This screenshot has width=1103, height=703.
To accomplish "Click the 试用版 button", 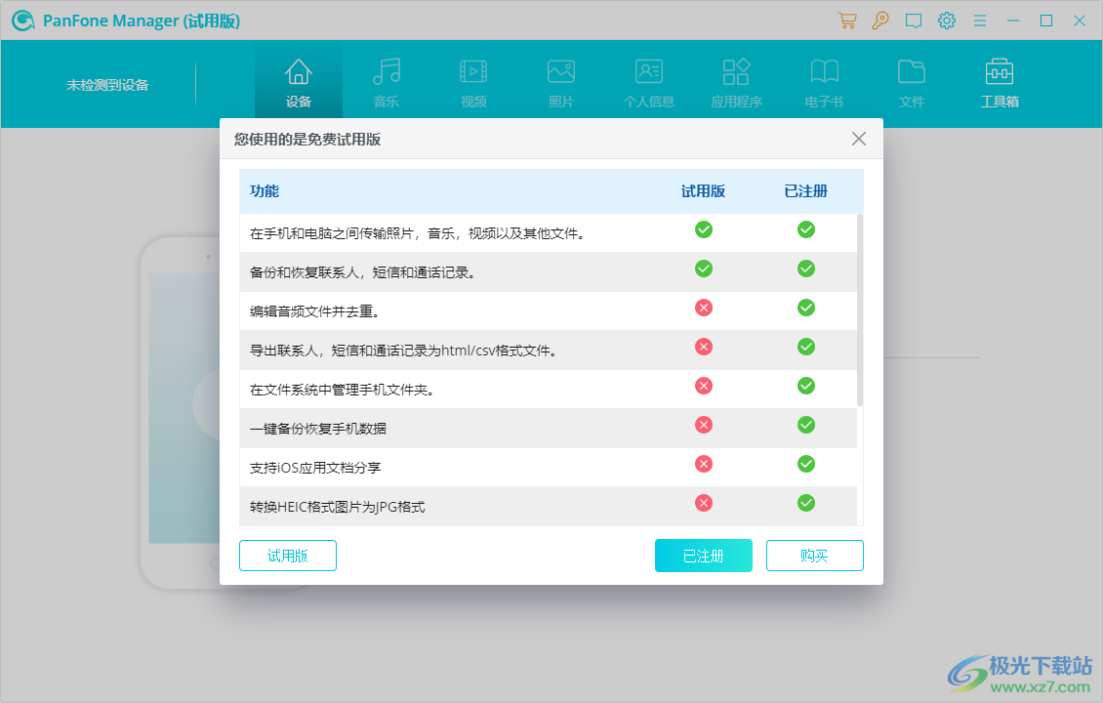I will [288, 556].
